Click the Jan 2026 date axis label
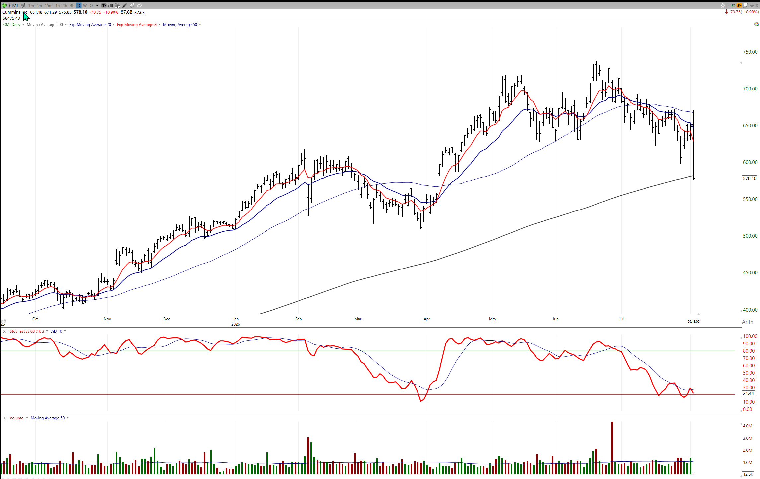 tap(236, 321)
